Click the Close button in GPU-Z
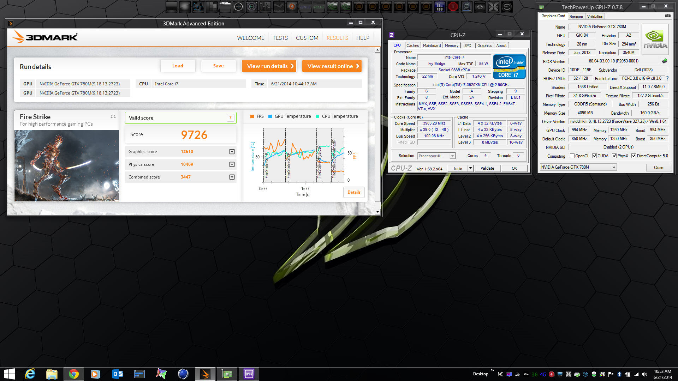Image resolution: width=678 pixels, height=381 pixels. 659,167
